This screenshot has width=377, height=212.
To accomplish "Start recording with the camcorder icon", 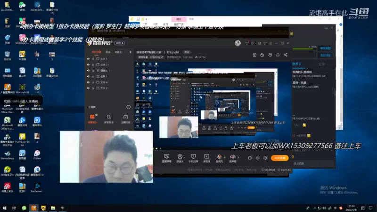I will pyautogui.click(x=250, y=158).
